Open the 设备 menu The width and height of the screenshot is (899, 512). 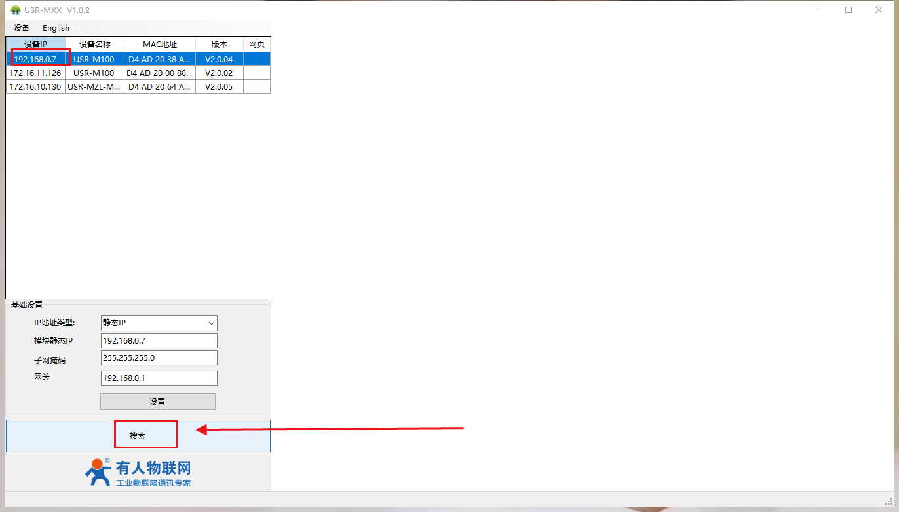pos(22,28)
